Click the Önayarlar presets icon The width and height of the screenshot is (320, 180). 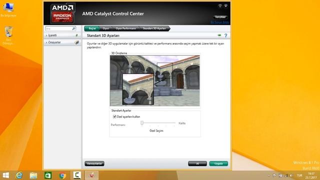76,42
